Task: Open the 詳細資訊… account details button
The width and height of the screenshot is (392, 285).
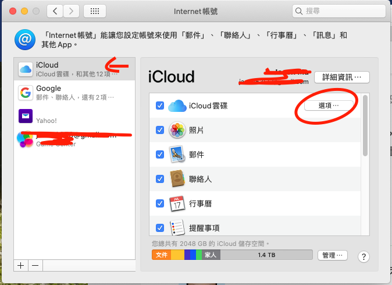Action: pos(342,77)
